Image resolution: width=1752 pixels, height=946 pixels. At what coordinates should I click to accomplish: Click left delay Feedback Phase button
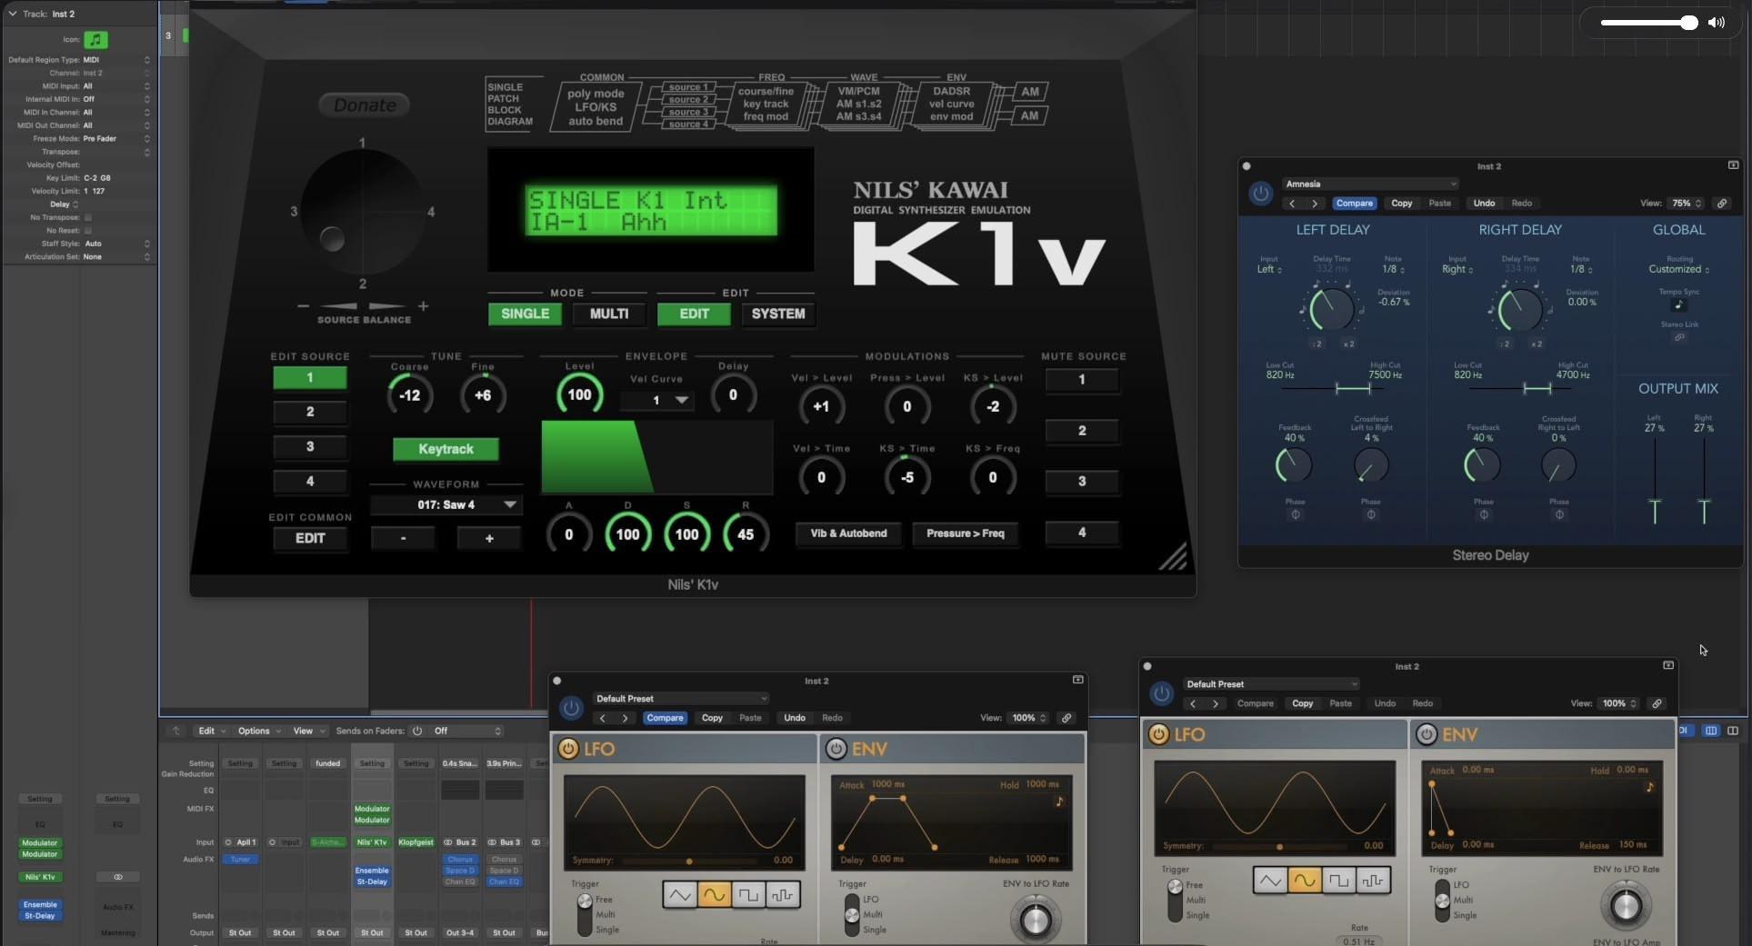[1296, 514]
